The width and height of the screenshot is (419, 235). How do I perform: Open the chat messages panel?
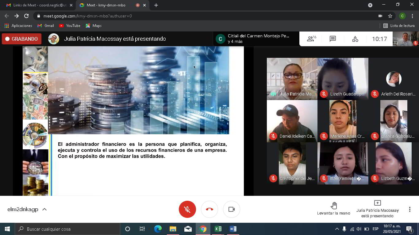[x=333, y=39]
